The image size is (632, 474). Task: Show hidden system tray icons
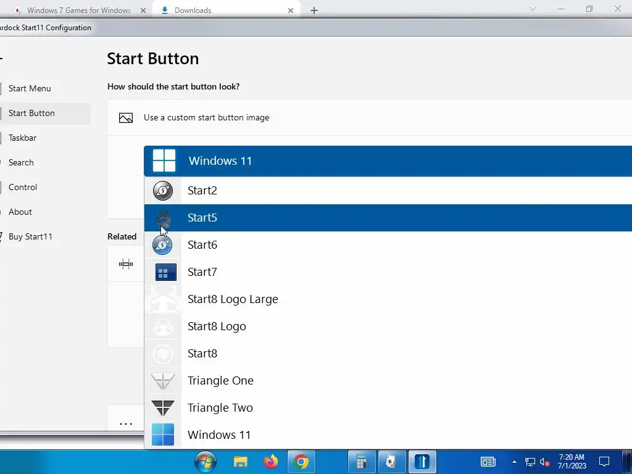514,462
